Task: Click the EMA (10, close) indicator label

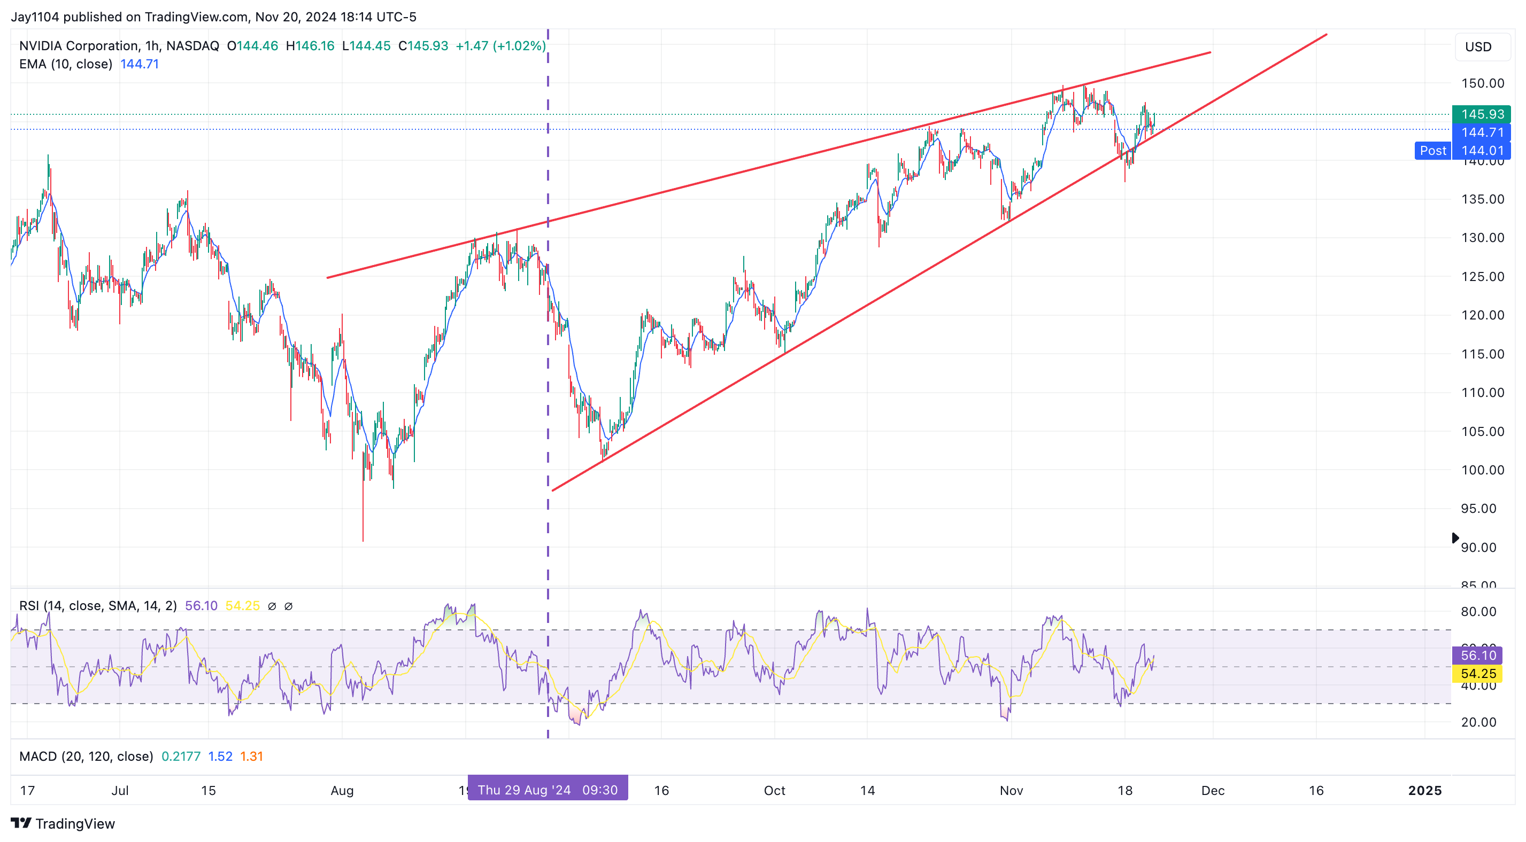Action: pyautogui.click(x=66, y=64)
